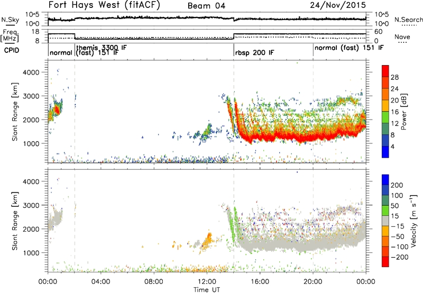Click the "Nave" legend label
Image resolution: width=423 pixels, height=293 pixels.
click(x=402, y=36)
